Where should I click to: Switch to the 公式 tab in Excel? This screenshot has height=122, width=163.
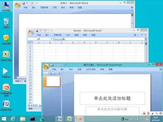point(68,35)
